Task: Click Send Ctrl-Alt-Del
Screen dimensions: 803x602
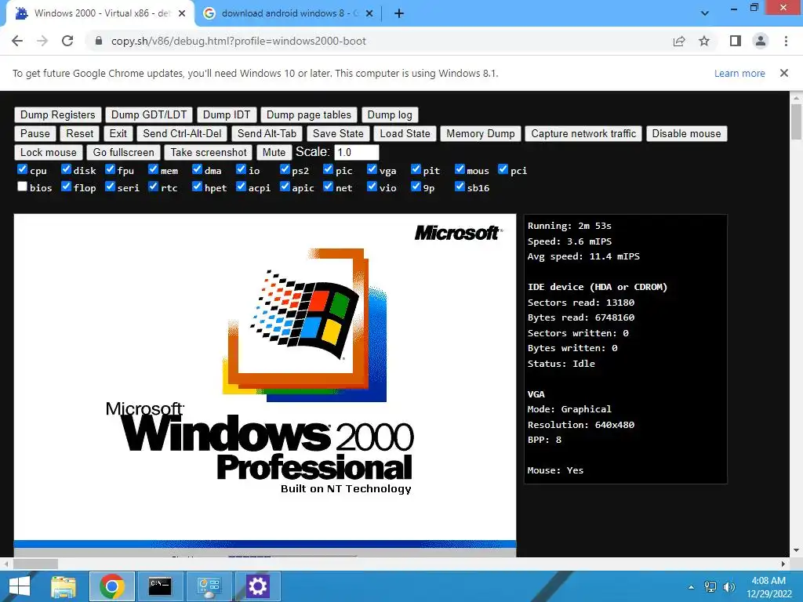Action: tap(182, 133)
